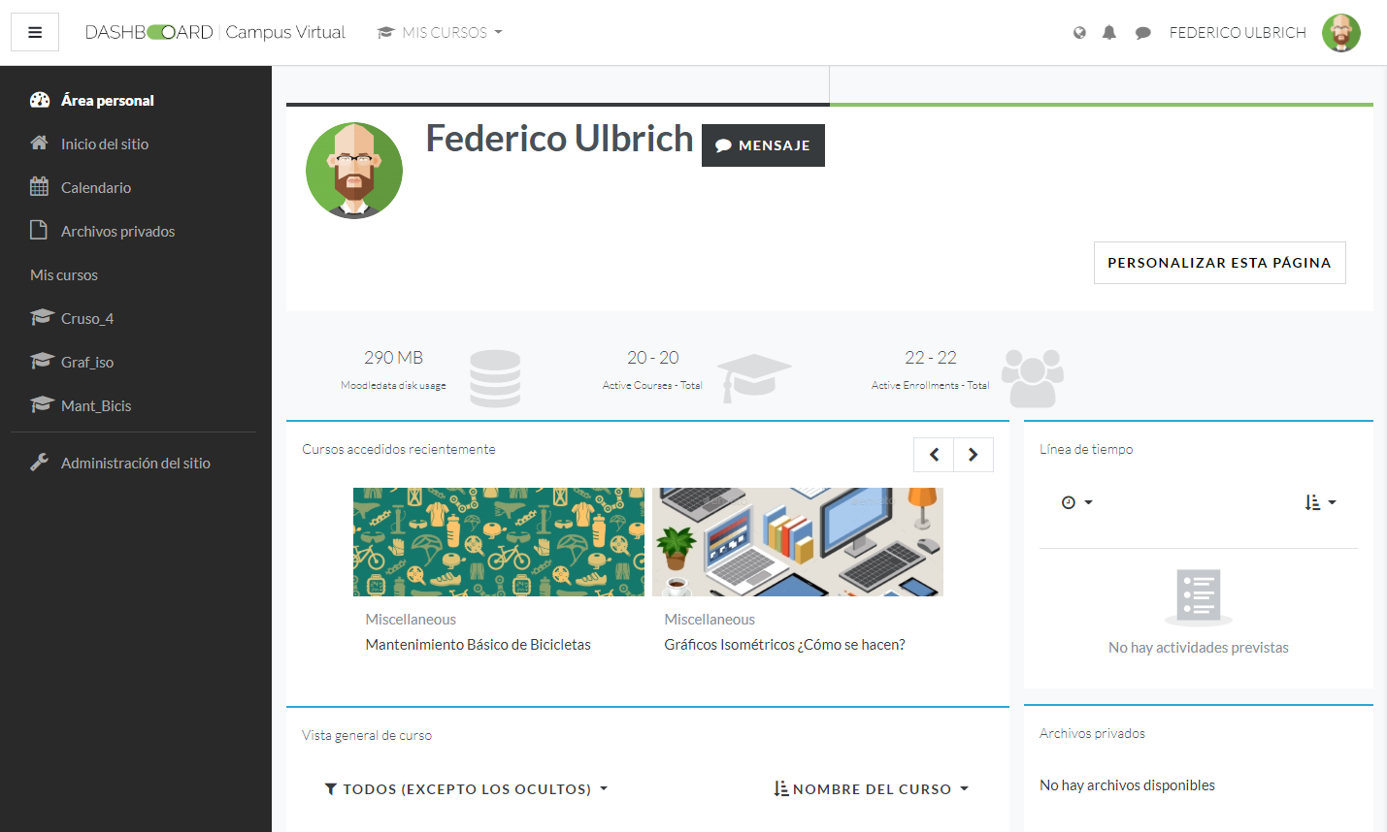Viewport: 1387px width, 832px height.
Task: Show previous recently accessed courses
Action: [x=934, y=455]
